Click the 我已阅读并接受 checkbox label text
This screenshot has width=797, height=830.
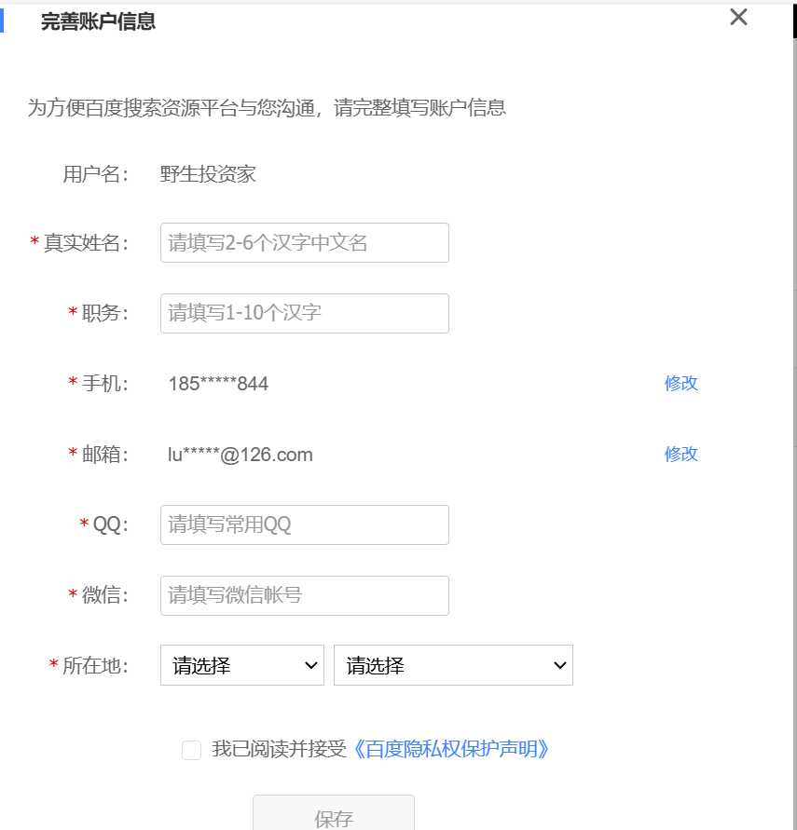pyautogui.click(x=279, y=749)
